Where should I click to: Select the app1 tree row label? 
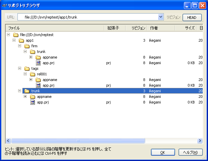tap(30, 40)
